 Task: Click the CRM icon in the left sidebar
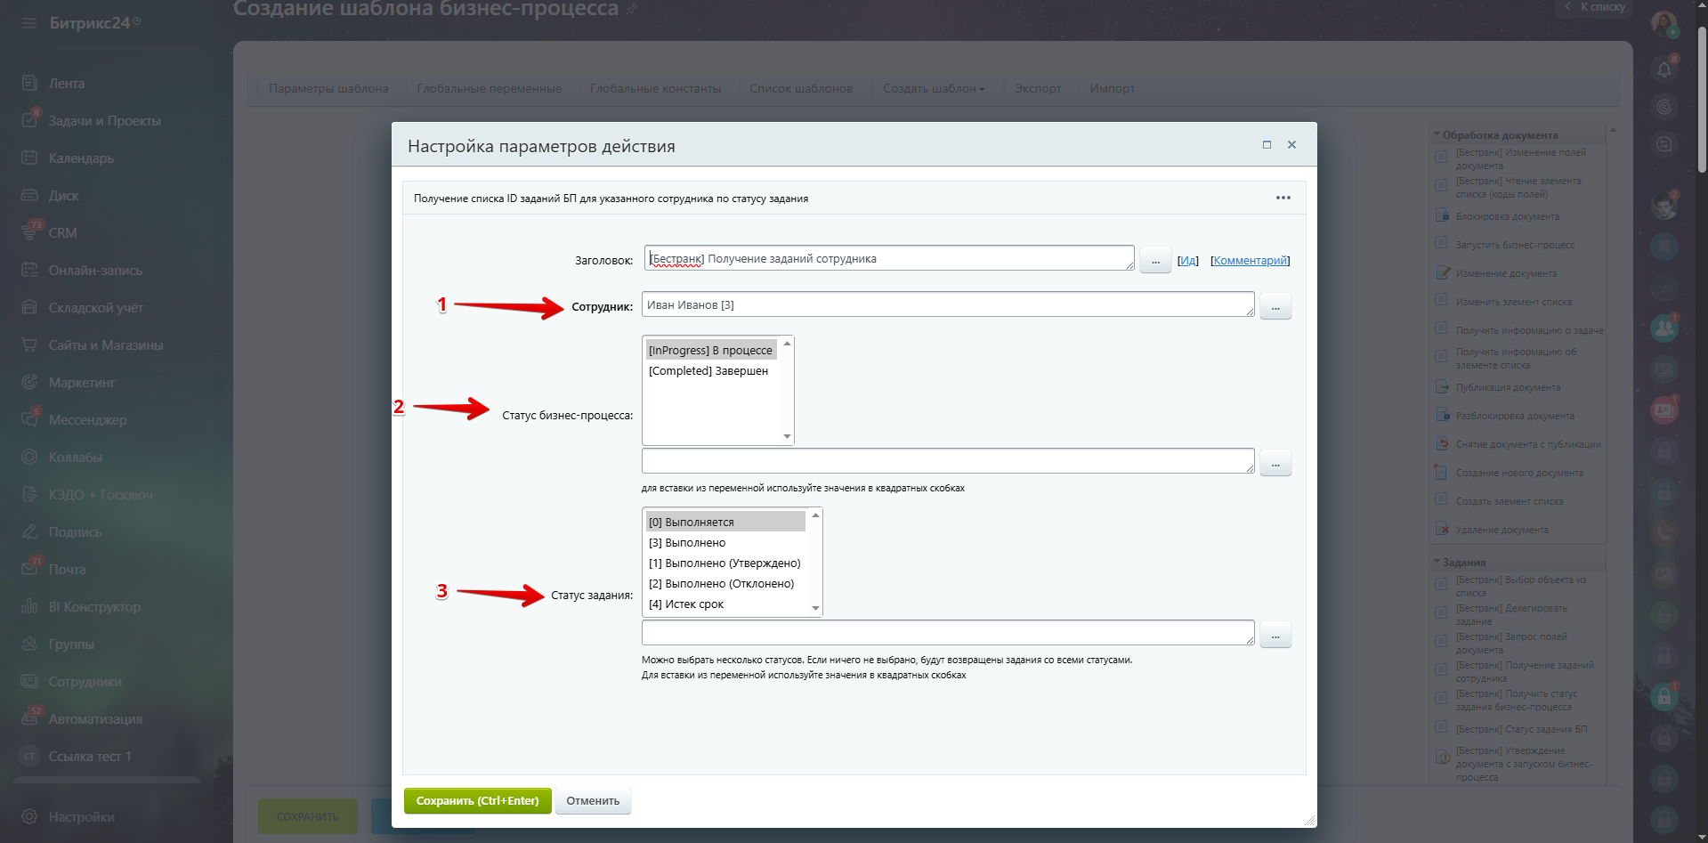click(x=29, y=232)
